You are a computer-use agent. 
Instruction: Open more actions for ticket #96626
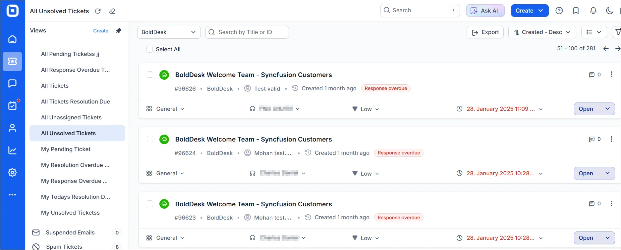click(x=611, y=74)
